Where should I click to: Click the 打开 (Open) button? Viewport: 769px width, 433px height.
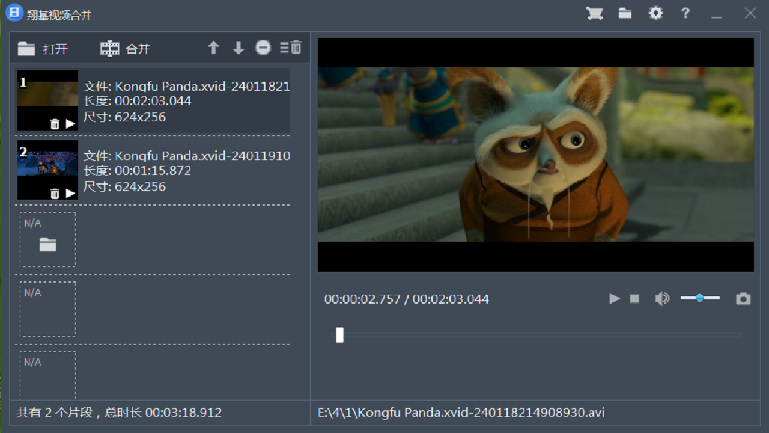click(43, 49)
